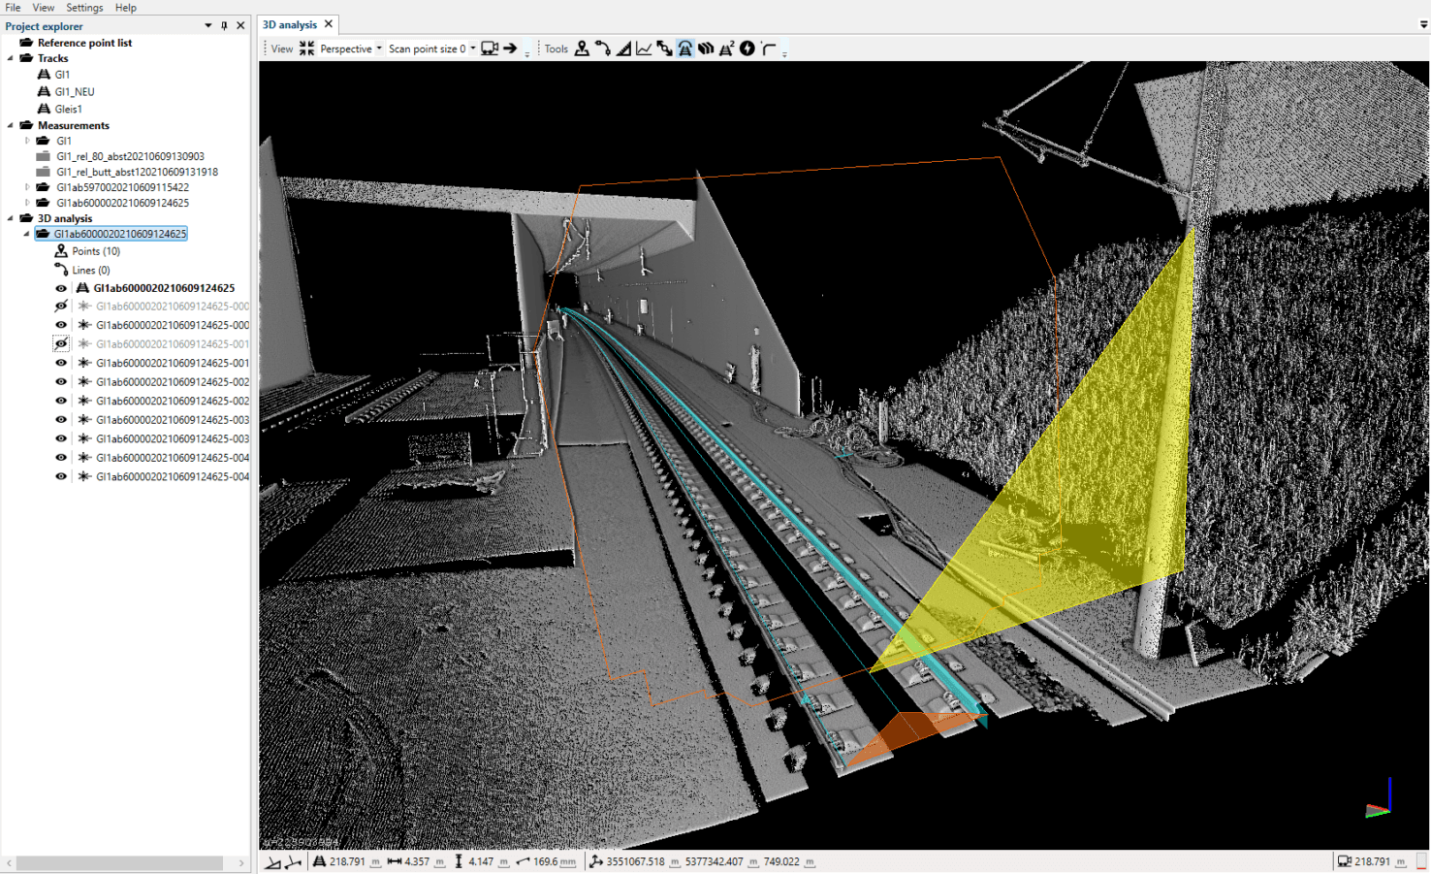Screen dimensions: 1431x874
Task: Click the lightning bolt tool icon
Action: pyautogui.click(x=747, y=49)
